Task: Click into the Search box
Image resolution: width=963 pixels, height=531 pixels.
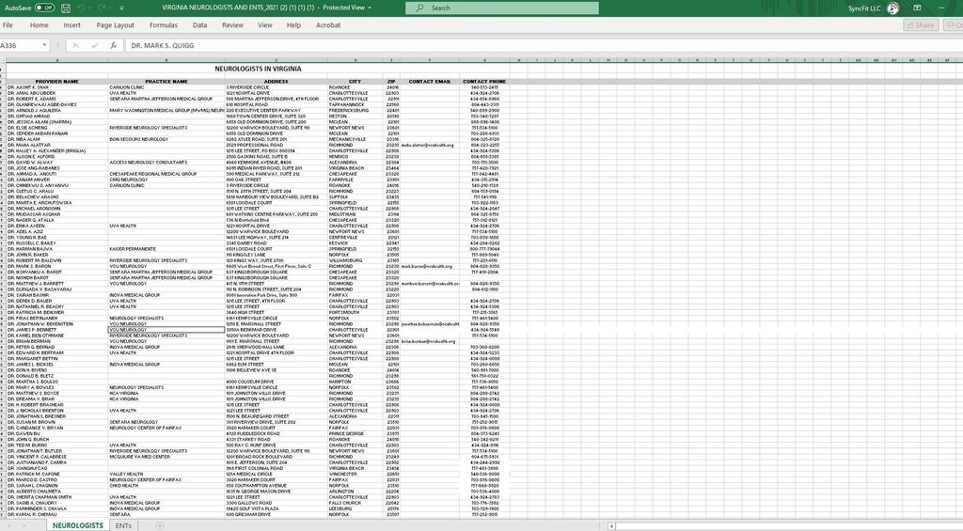Action: 502,8
